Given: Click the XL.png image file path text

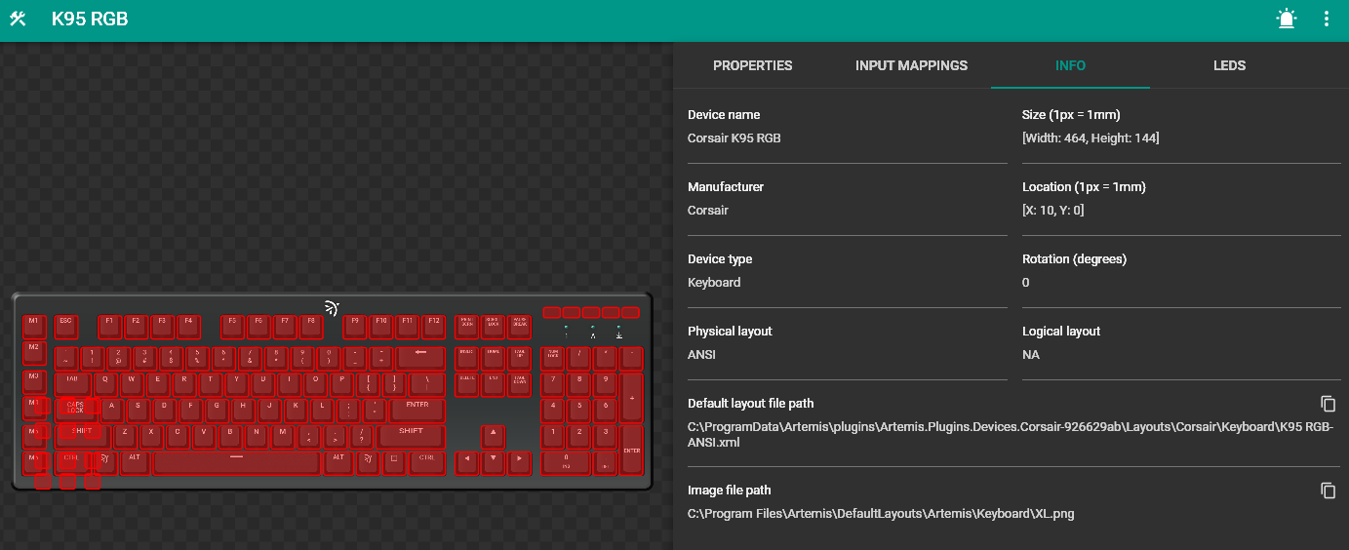Looking at the screenshot, I should [x=881, y=513].
